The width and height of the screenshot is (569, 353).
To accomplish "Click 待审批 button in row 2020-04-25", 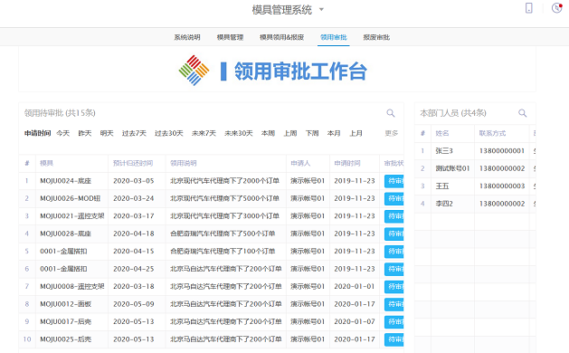I will [x=394, y=269].
